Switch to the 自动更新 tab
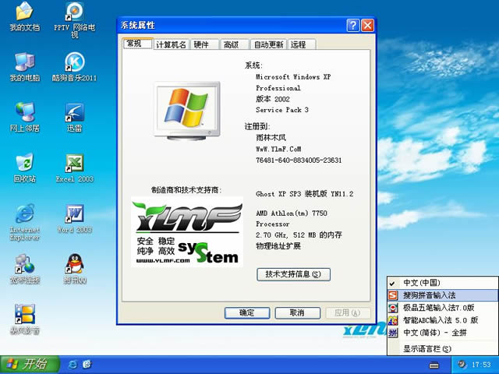The image size is (499, 374). [x=268, y=44]
